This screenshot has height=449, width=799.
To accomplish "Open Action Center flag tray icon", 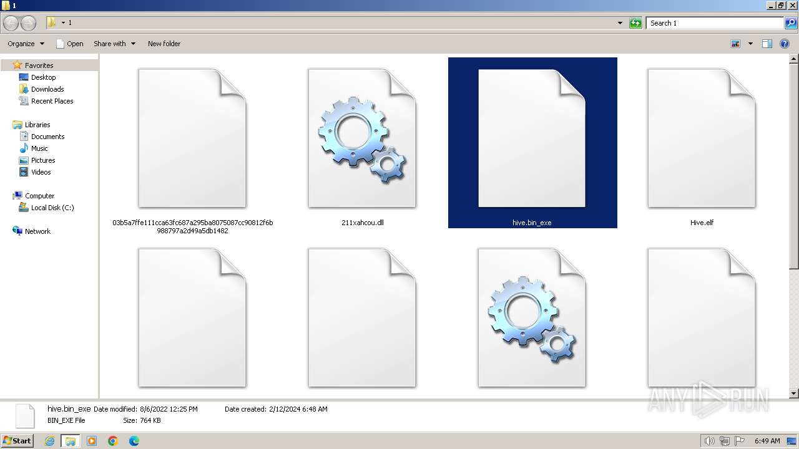I will click(740, 441).
